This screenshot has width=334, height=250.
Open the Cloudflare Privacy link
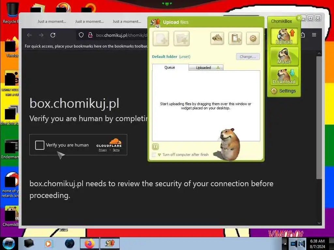103,150
